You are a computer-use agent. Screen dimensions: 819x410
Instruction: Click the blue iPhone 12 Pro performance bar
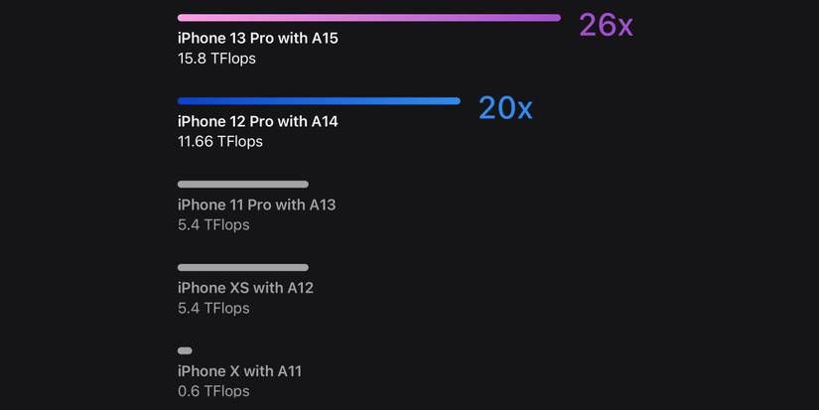click(x=319, y=101)
